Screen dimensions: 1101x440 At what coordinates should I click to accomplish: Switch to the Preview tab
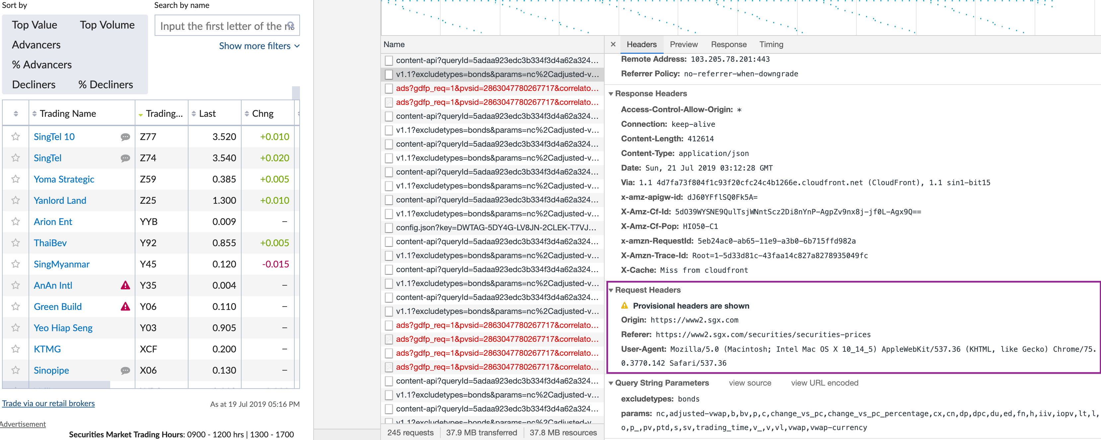point(684,44)
